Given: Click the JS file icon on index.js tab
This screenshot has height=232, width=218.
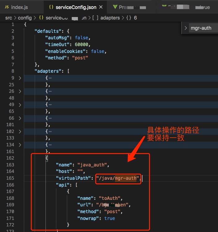Looking at the screenshot, I should [7, 7].
